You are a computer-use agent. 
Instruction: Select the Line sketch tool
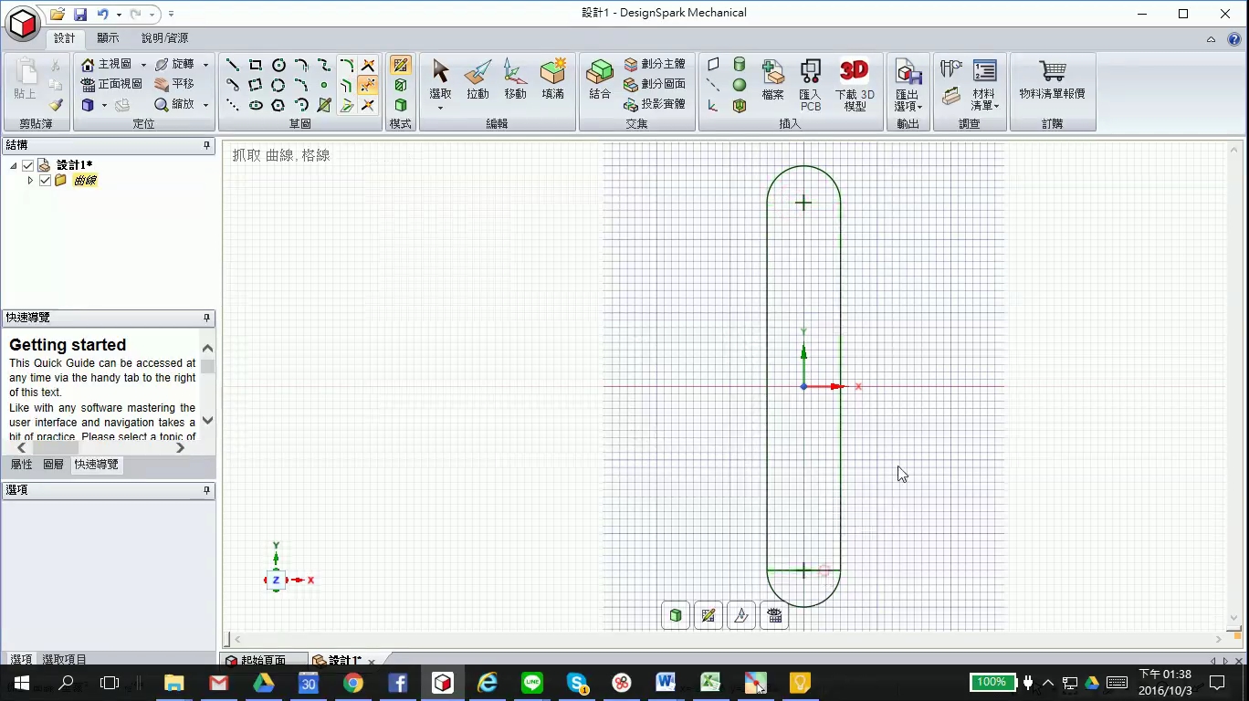[x=233, y=65]
